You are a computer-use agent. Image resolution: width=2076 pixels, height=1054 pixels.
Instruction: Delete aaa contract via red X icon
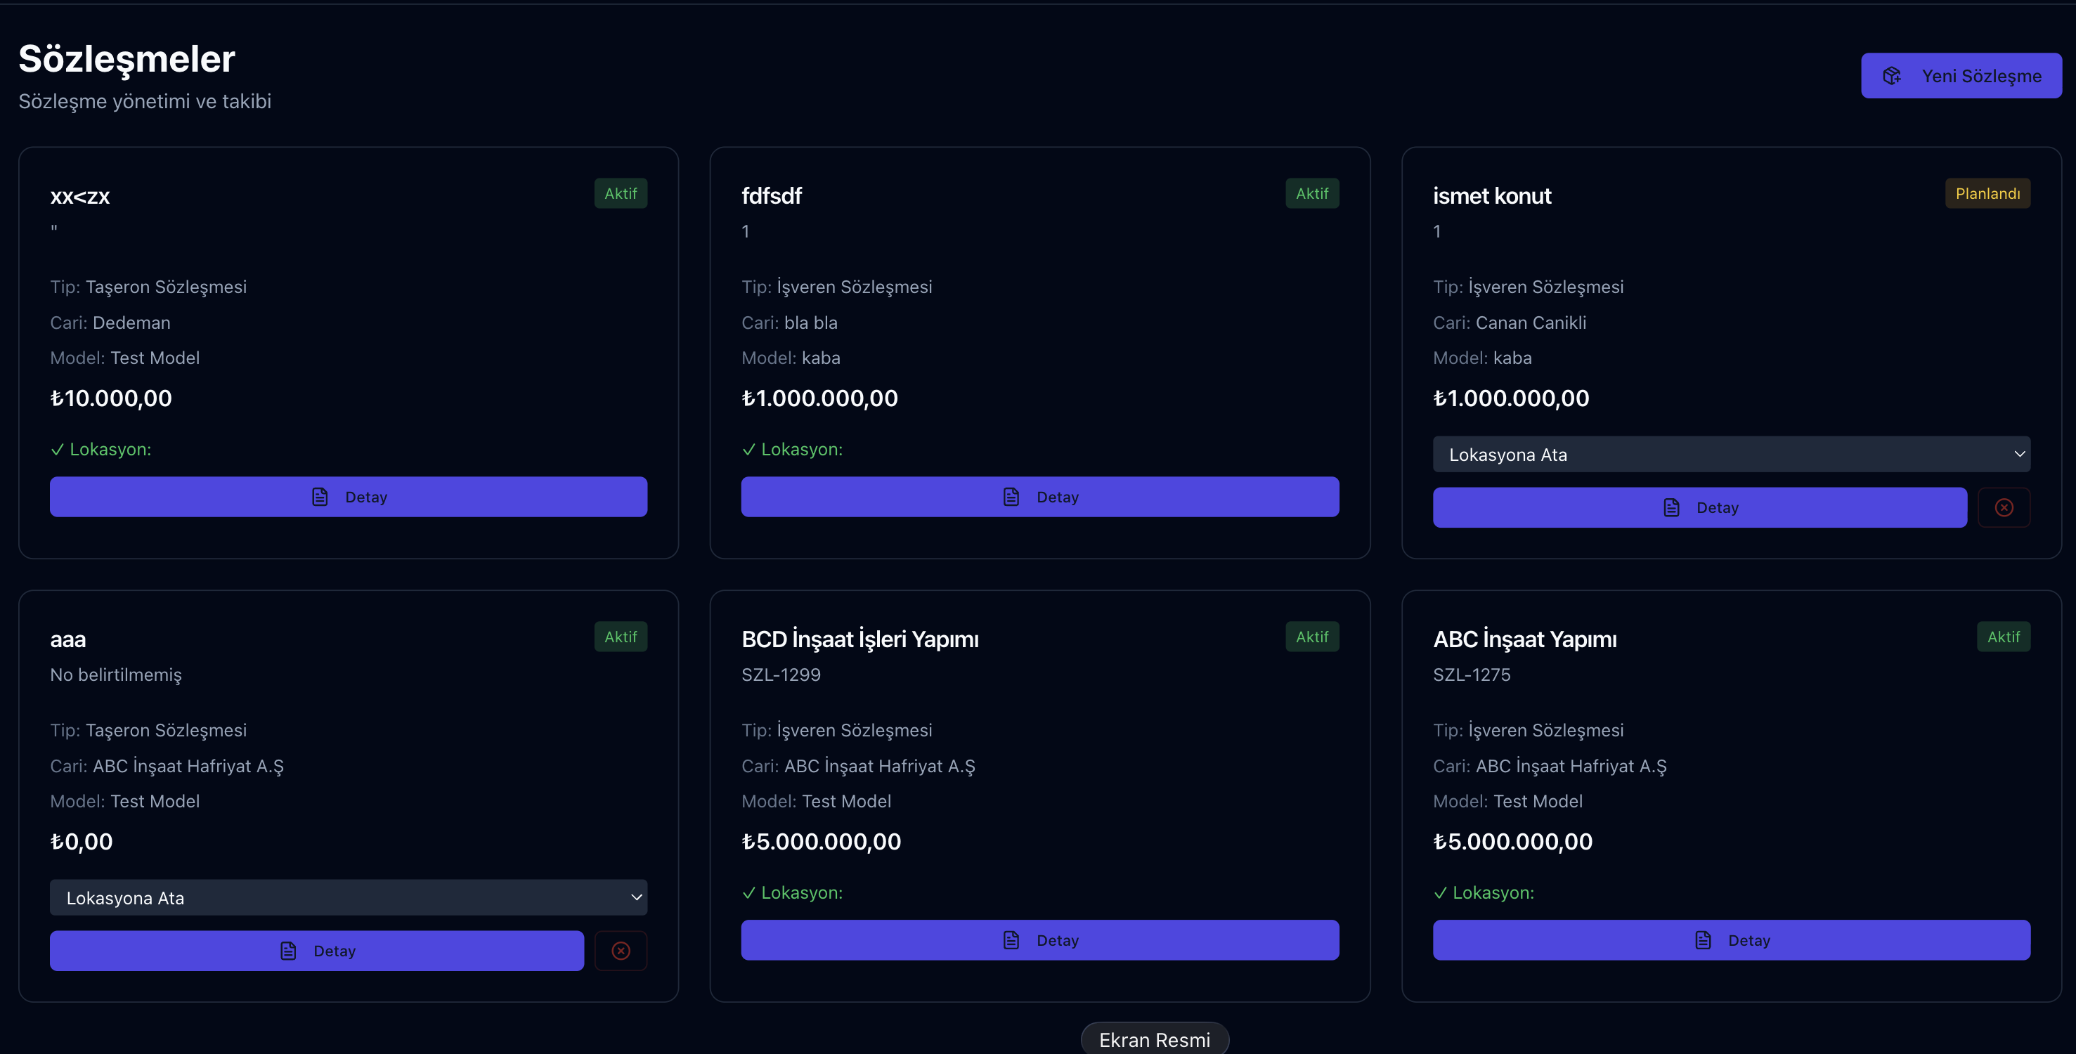621,951
